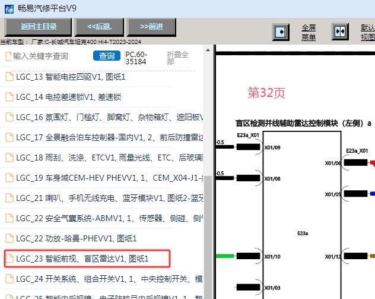
Task: Open LGC_24 开关系统、组合开关 entry
Action: 110,279
